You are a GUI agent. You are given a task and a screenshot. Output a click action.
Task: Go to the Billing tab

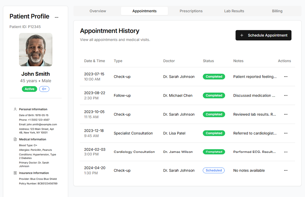click(277, 11)
